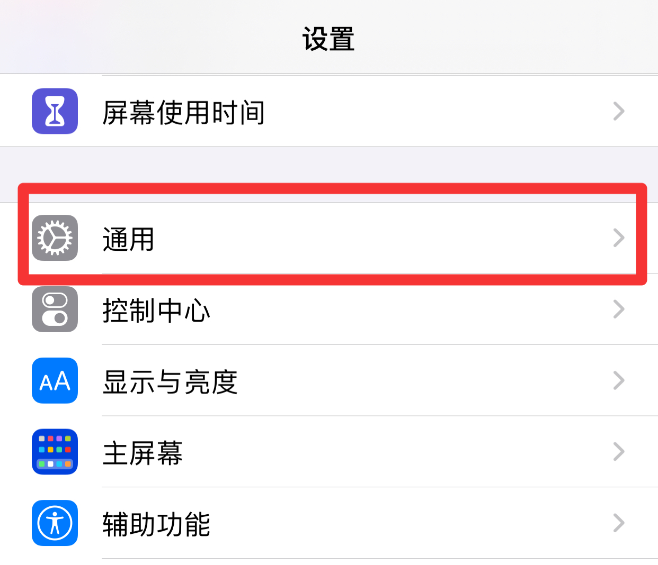Open the 屏幕使用时间 settings row

point(329,111)
